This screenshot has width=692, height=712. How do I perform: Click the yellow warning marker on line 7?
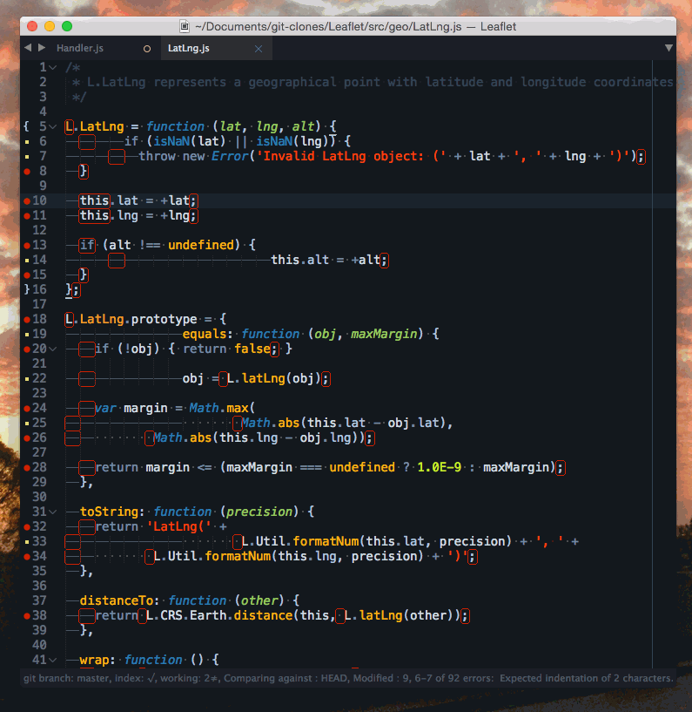27,156
